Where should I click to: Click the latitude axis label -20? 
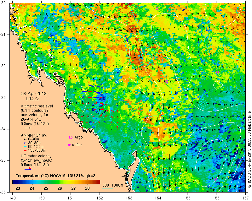[x=3, y=3]
